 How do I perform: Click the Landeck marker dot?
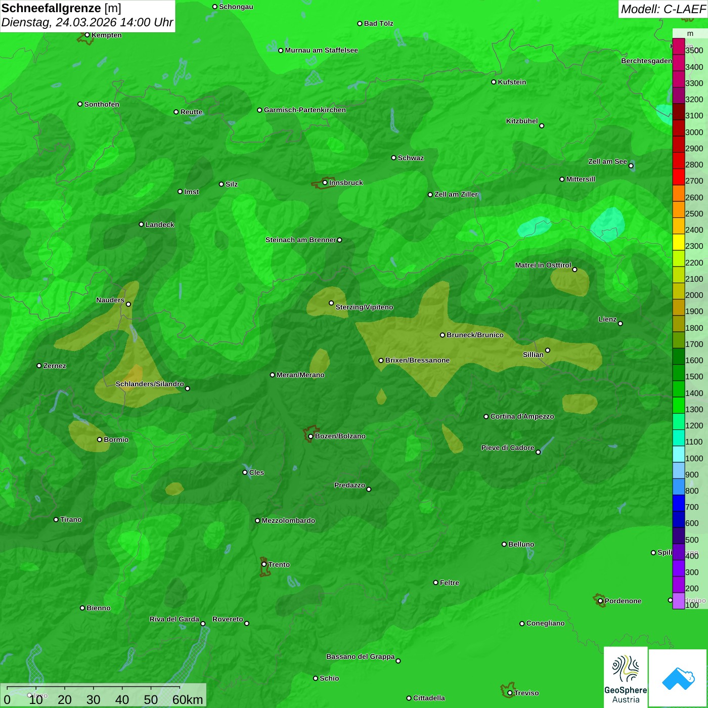[141, 225]
